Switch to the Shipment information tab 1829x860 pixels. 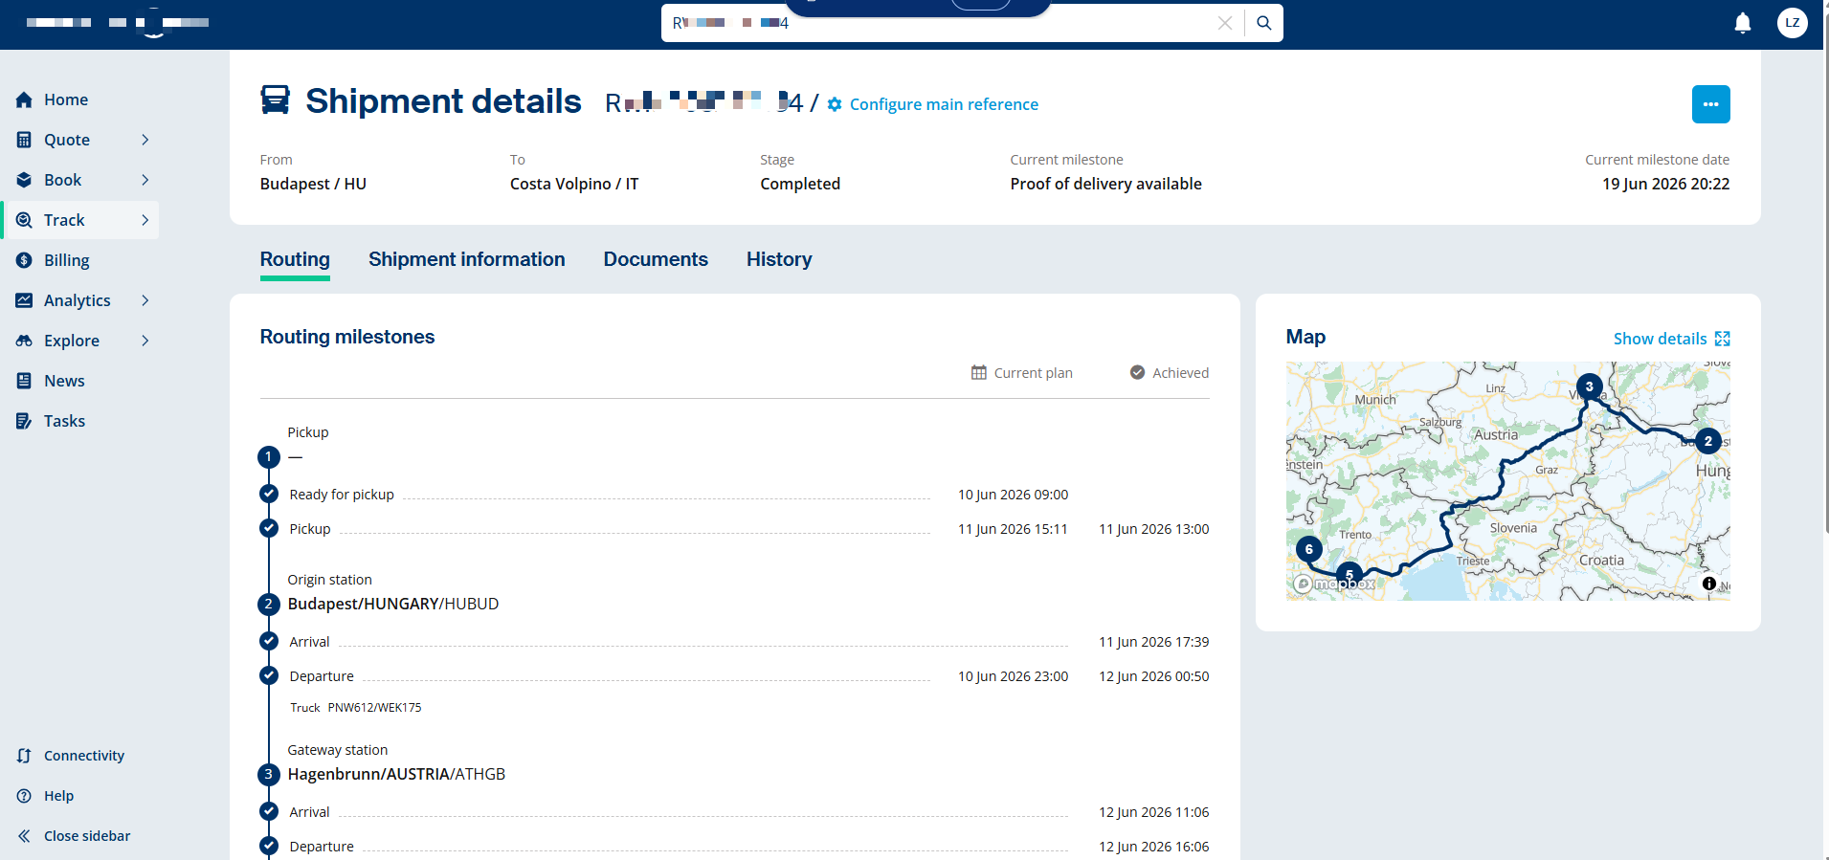(466, 259)
